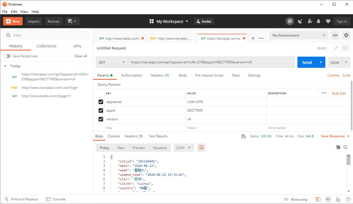
Task: Click the Import button
Action: coord(34,21)
